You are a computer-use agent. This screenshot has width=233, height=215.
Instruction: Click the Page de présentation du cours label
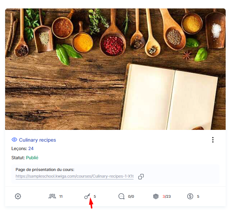pos(45,170)
